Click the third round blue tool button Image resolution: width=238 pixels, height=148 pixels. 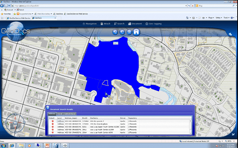click(x=129, y=32)
